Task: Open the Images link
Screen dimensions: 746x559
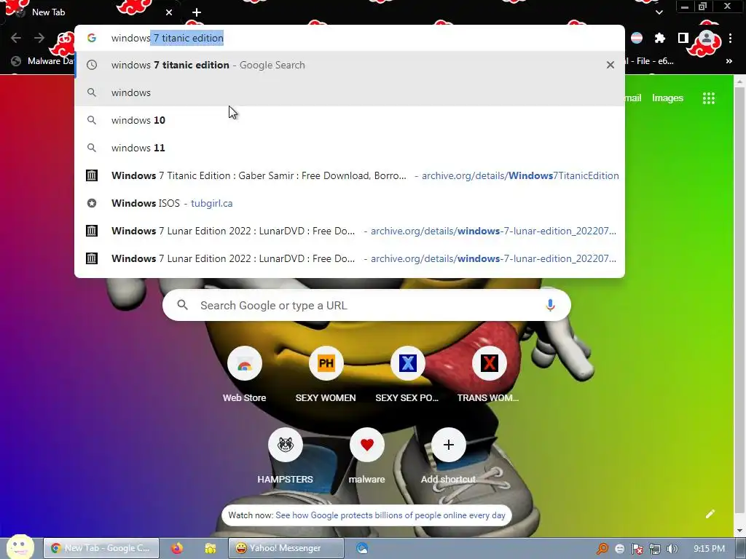Action: click(x=667, y=98)
